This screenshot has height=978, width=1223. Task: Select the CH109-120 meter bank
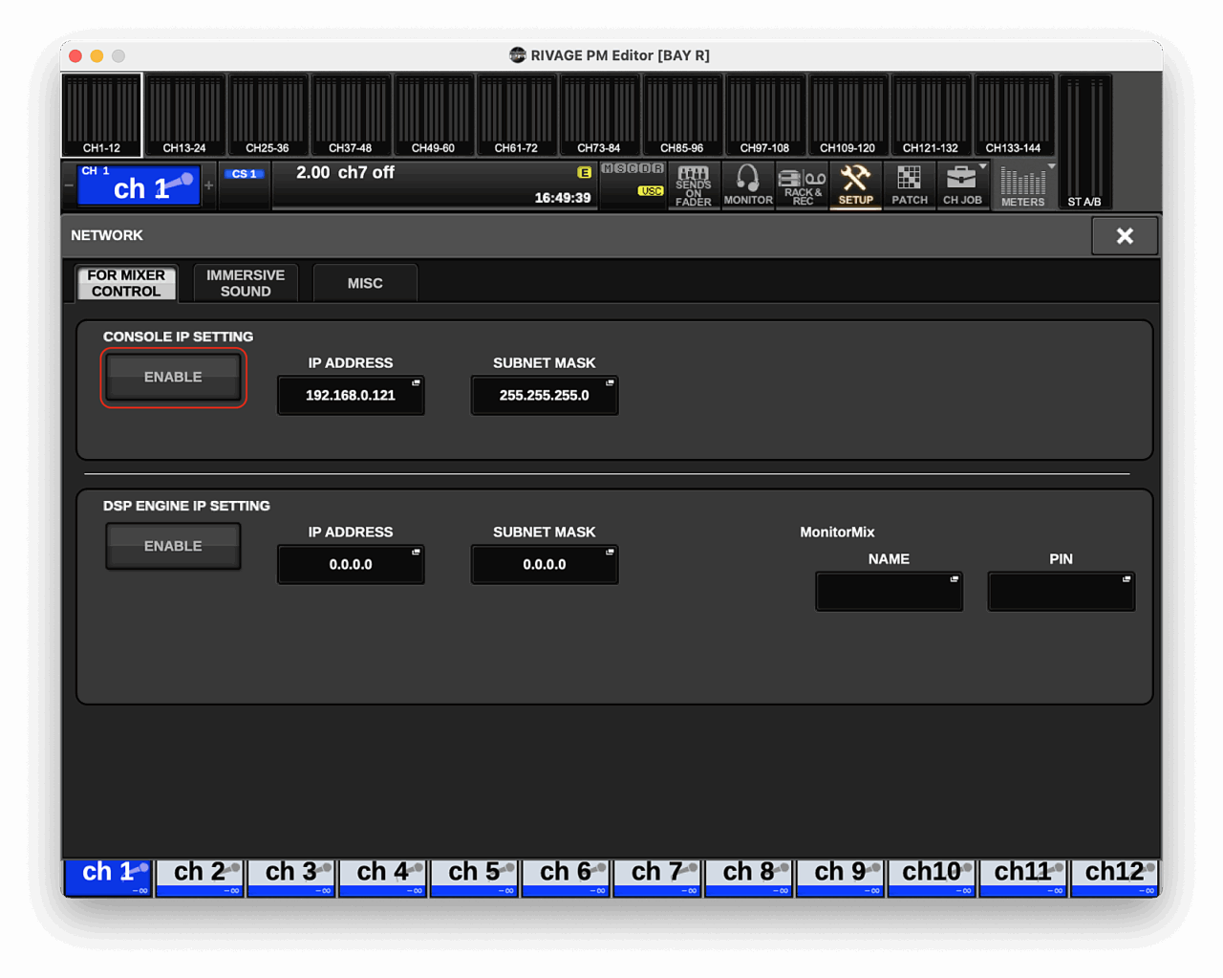[x=848, y=115]
